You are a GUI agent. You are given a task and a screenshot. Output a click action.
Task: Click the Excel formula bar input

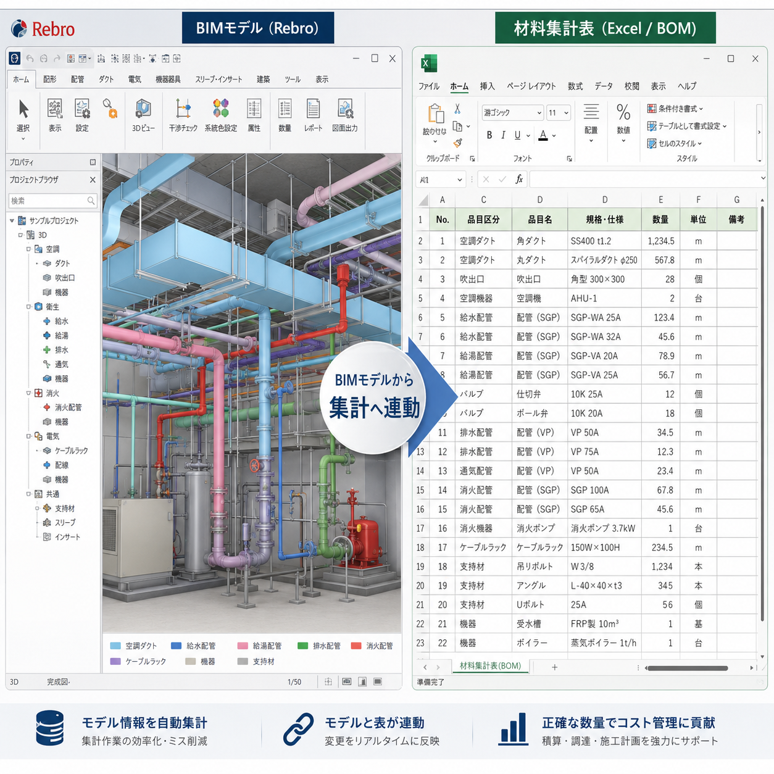[647, 179]
